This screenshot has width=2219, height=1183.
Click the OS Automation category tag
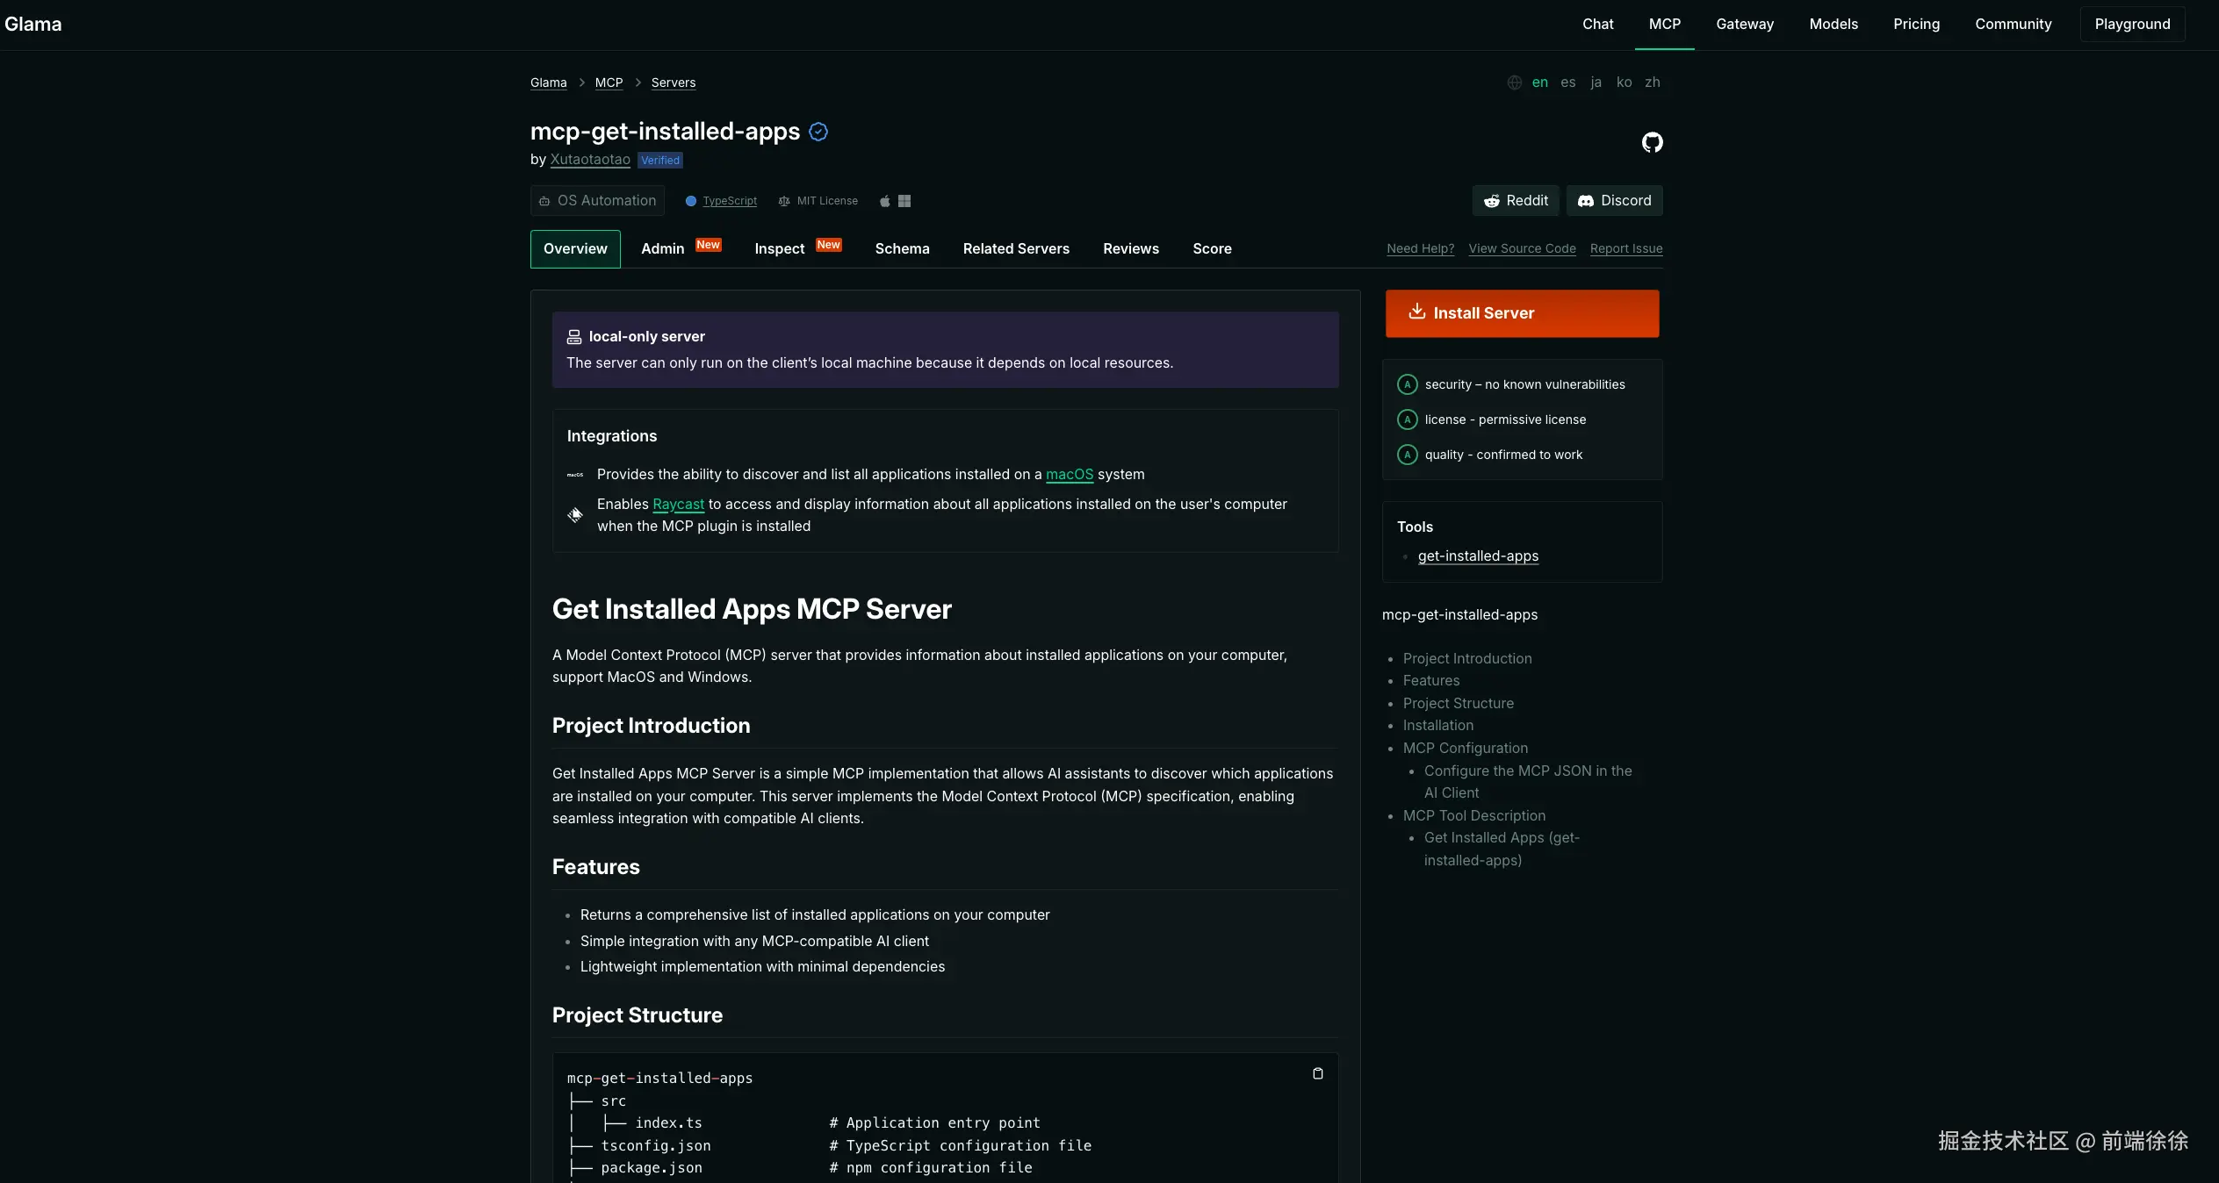click(x=597, y=201)
